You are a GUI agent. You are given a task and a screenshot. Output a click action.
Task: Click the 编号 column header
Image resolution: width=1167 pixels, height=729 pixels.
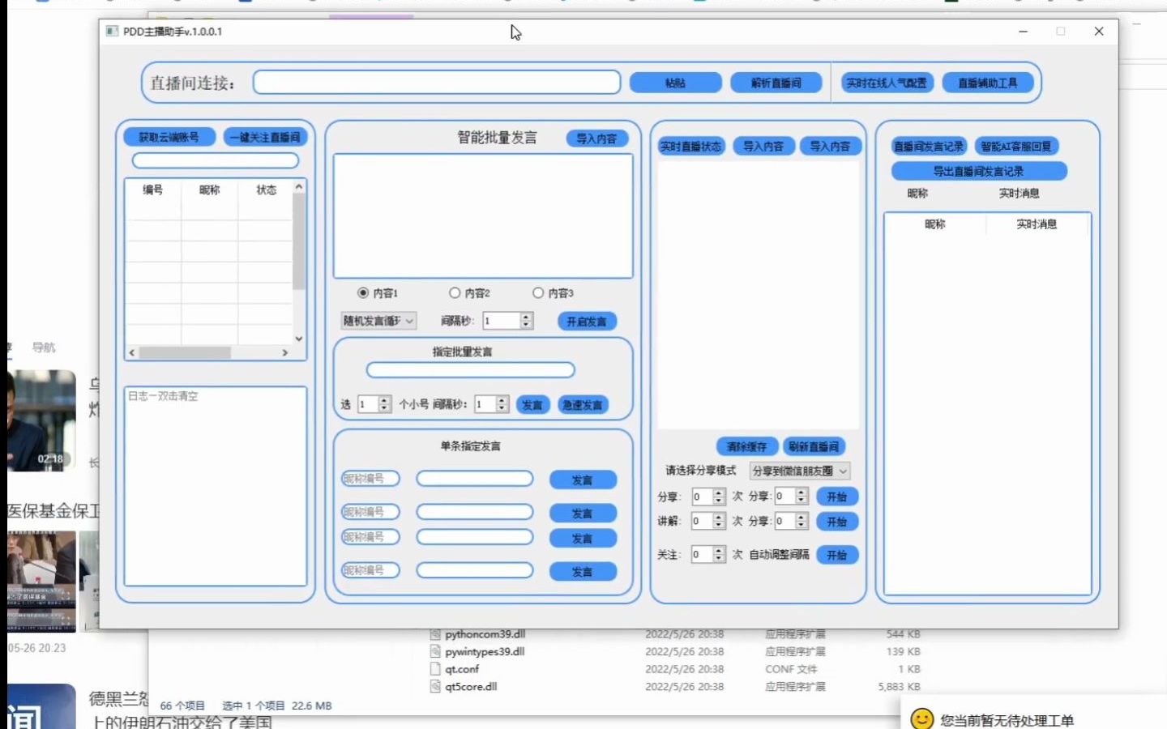point(153,190)
